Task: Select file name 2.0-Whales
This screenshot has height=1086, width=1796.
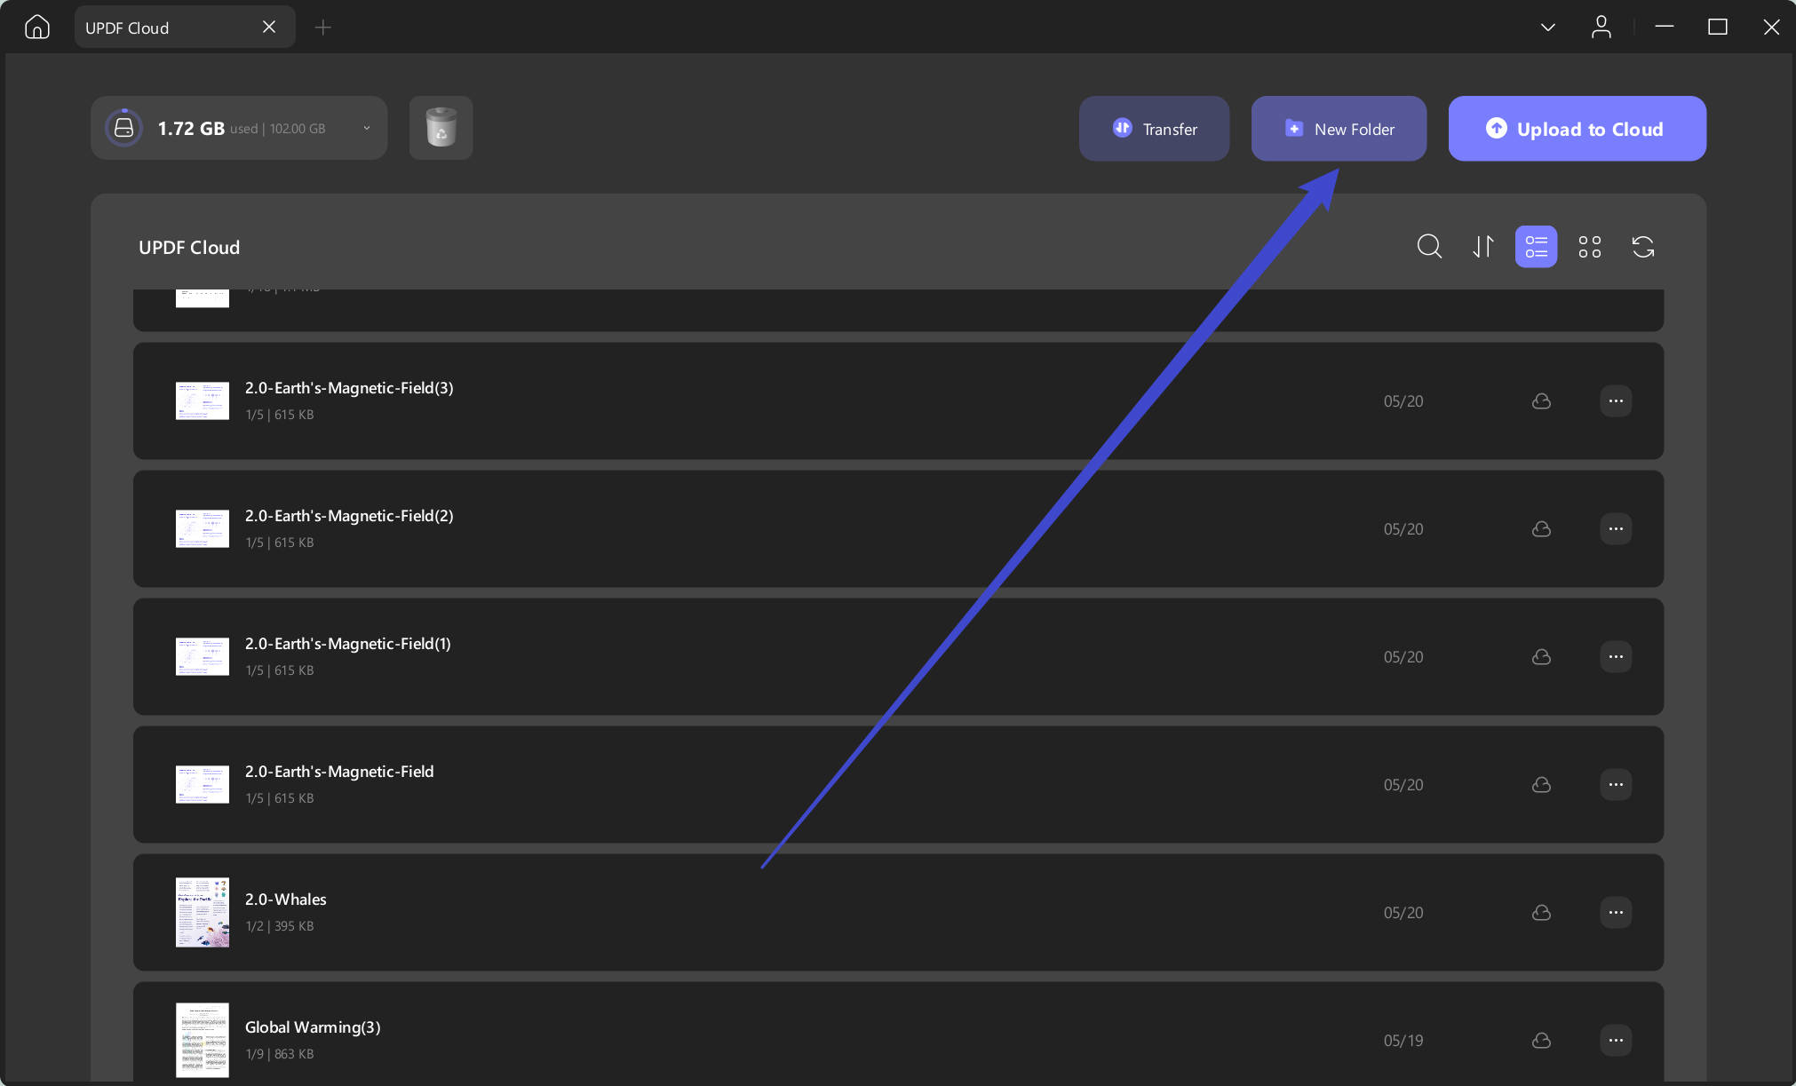Action: (286, 900)
